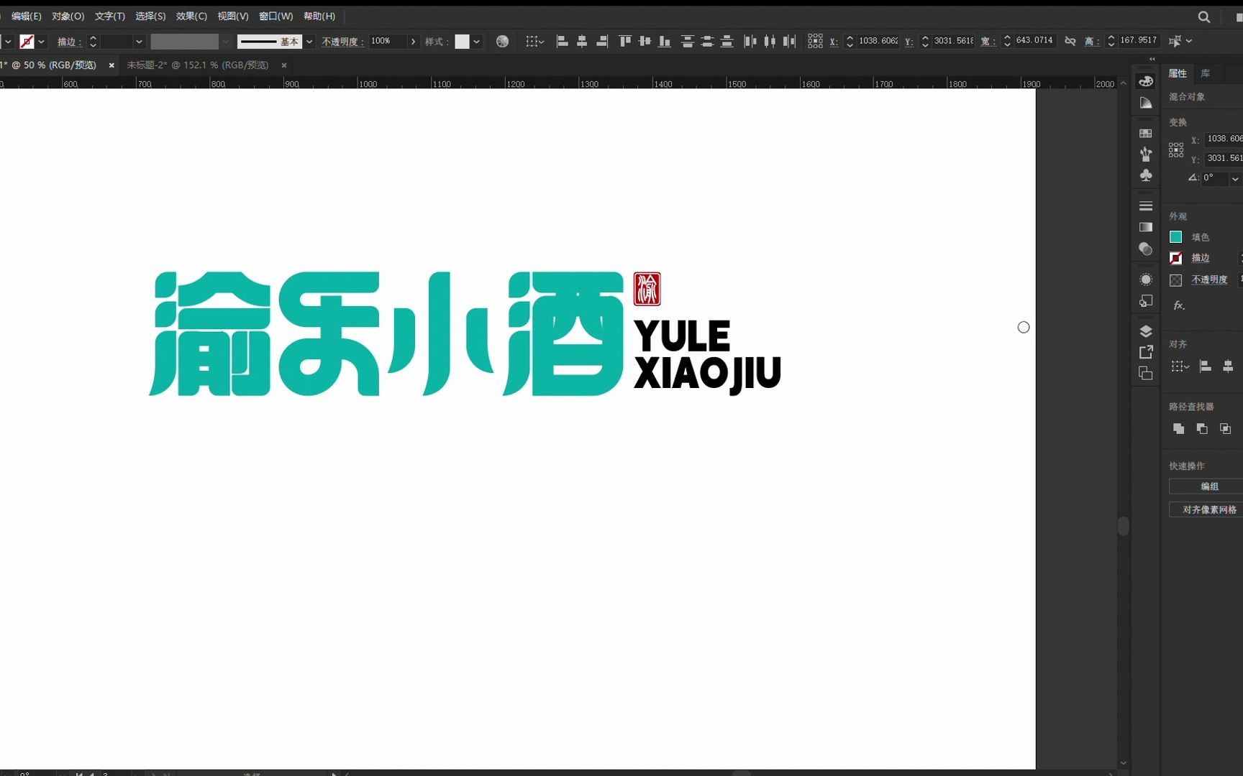Open the Gradient panel icon
The width and height of the screenshot is (1243, 776).
(x=1146, y=227)
